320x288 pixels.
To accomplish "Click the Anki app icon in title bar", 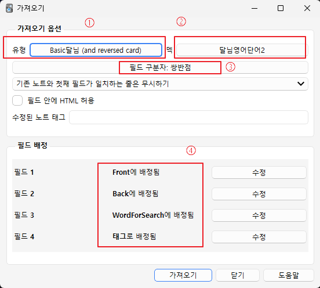I will [x=9, y=8].
